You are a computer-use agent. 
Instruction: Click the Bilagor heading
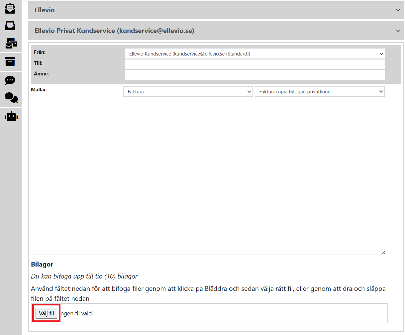pyautogui.click(x=42, y=265)
